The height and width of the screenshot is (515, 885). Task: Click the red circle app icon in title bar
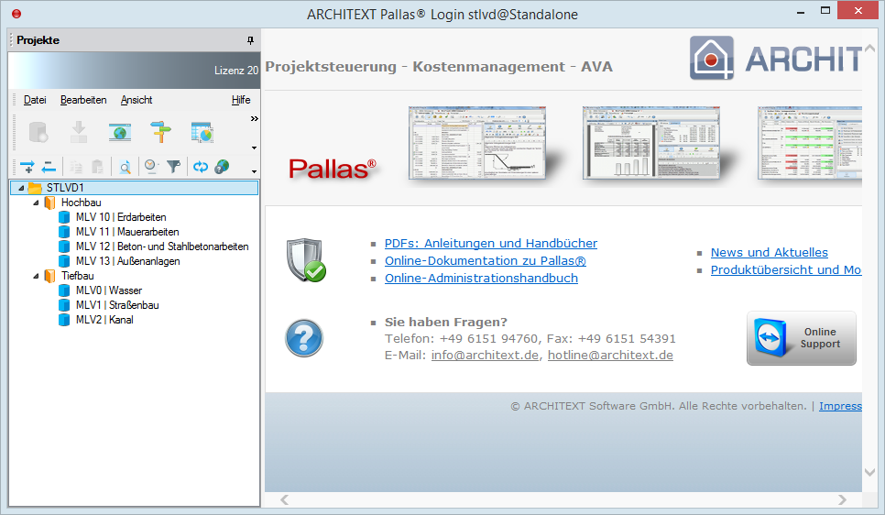pyautogui.click(x=16, y=14)
